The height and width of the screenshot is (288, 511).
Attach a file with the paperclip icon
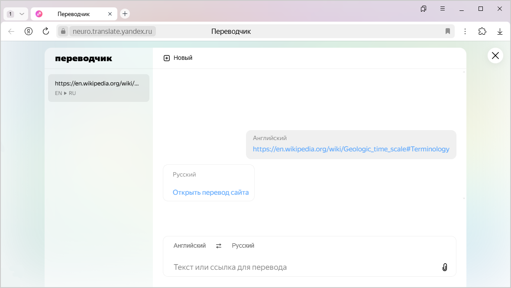pos(444,267)
